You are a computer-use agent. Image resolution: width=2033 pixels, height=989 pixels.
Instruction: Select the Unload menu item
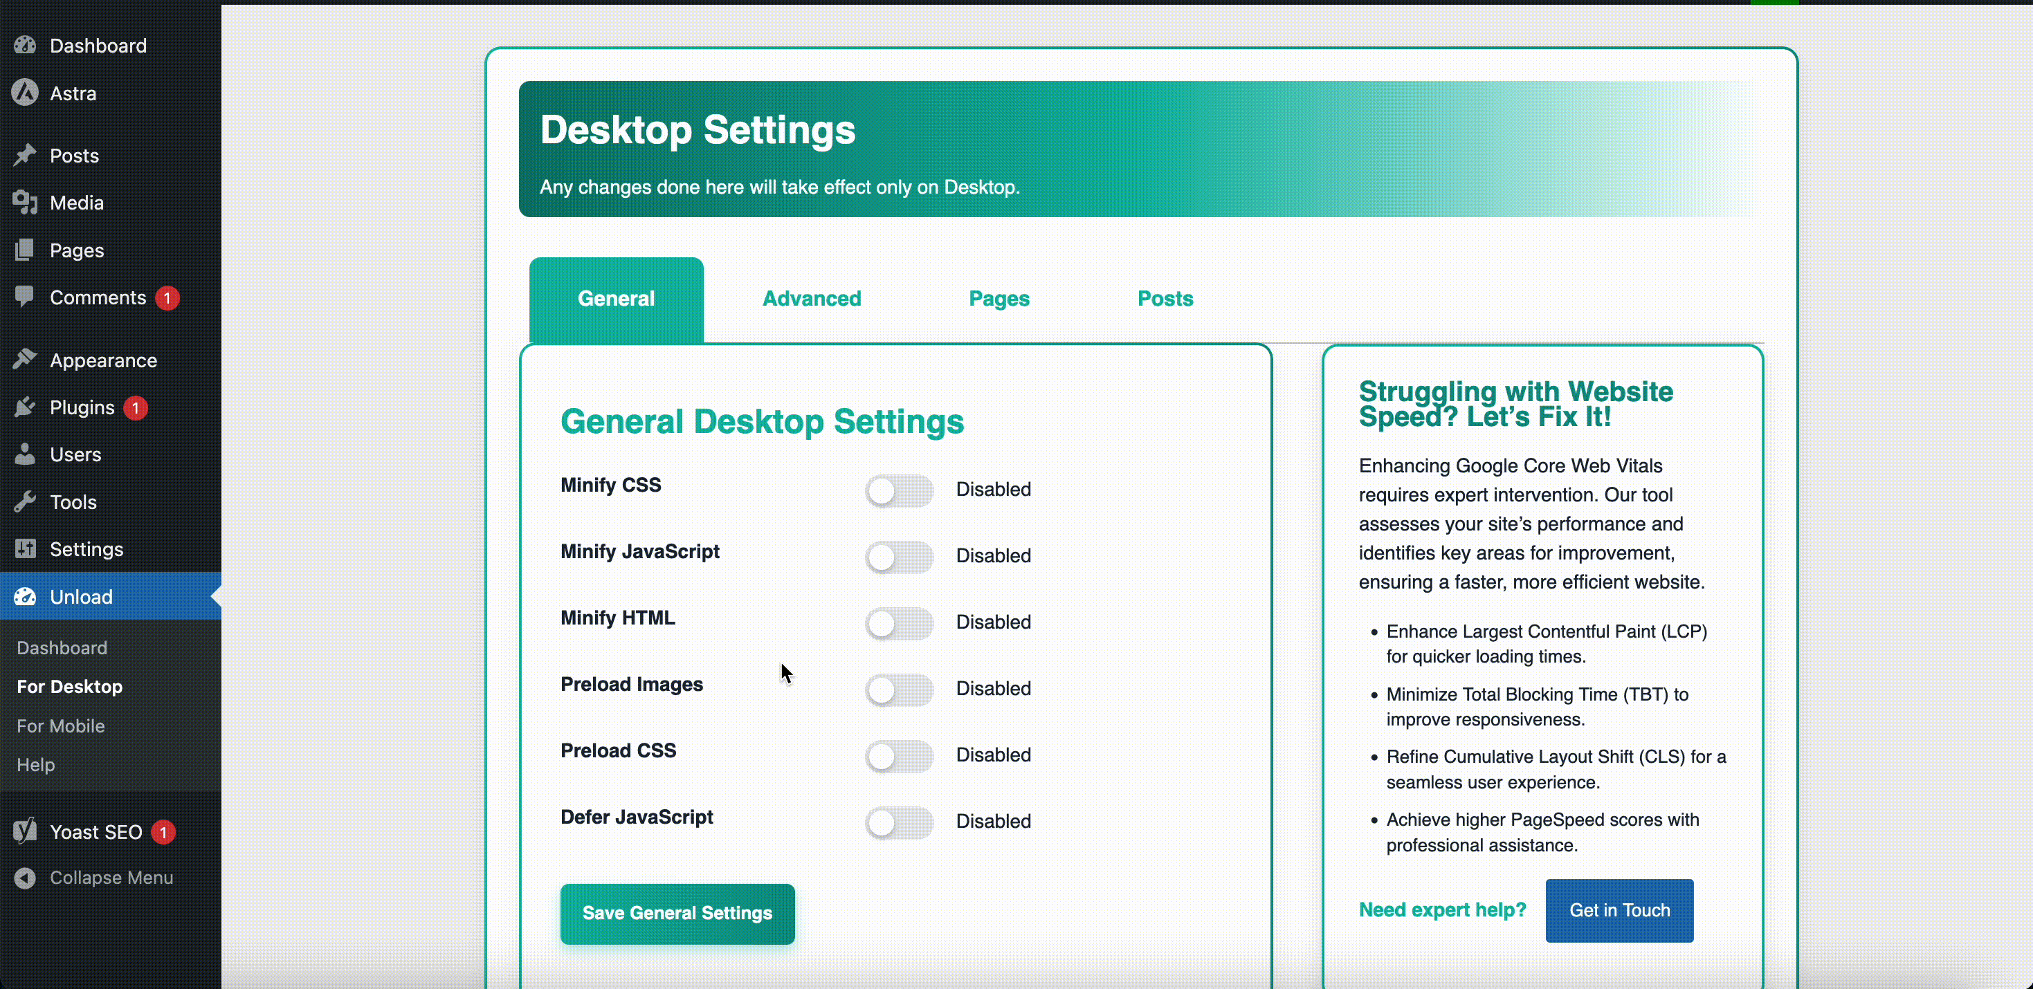(x=111, y=596)
